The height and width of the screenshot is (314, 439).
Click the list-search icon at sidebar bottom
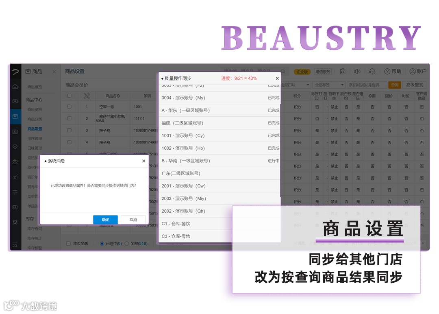tap(15, 245)
